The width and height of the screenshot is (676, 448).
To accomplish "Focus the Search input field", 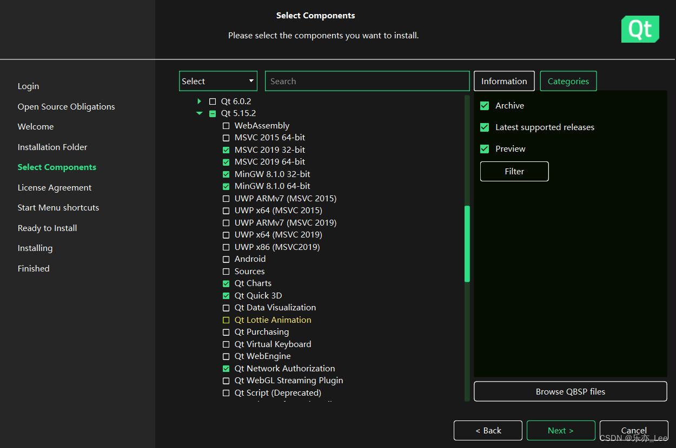I will [x=367, y=81].
